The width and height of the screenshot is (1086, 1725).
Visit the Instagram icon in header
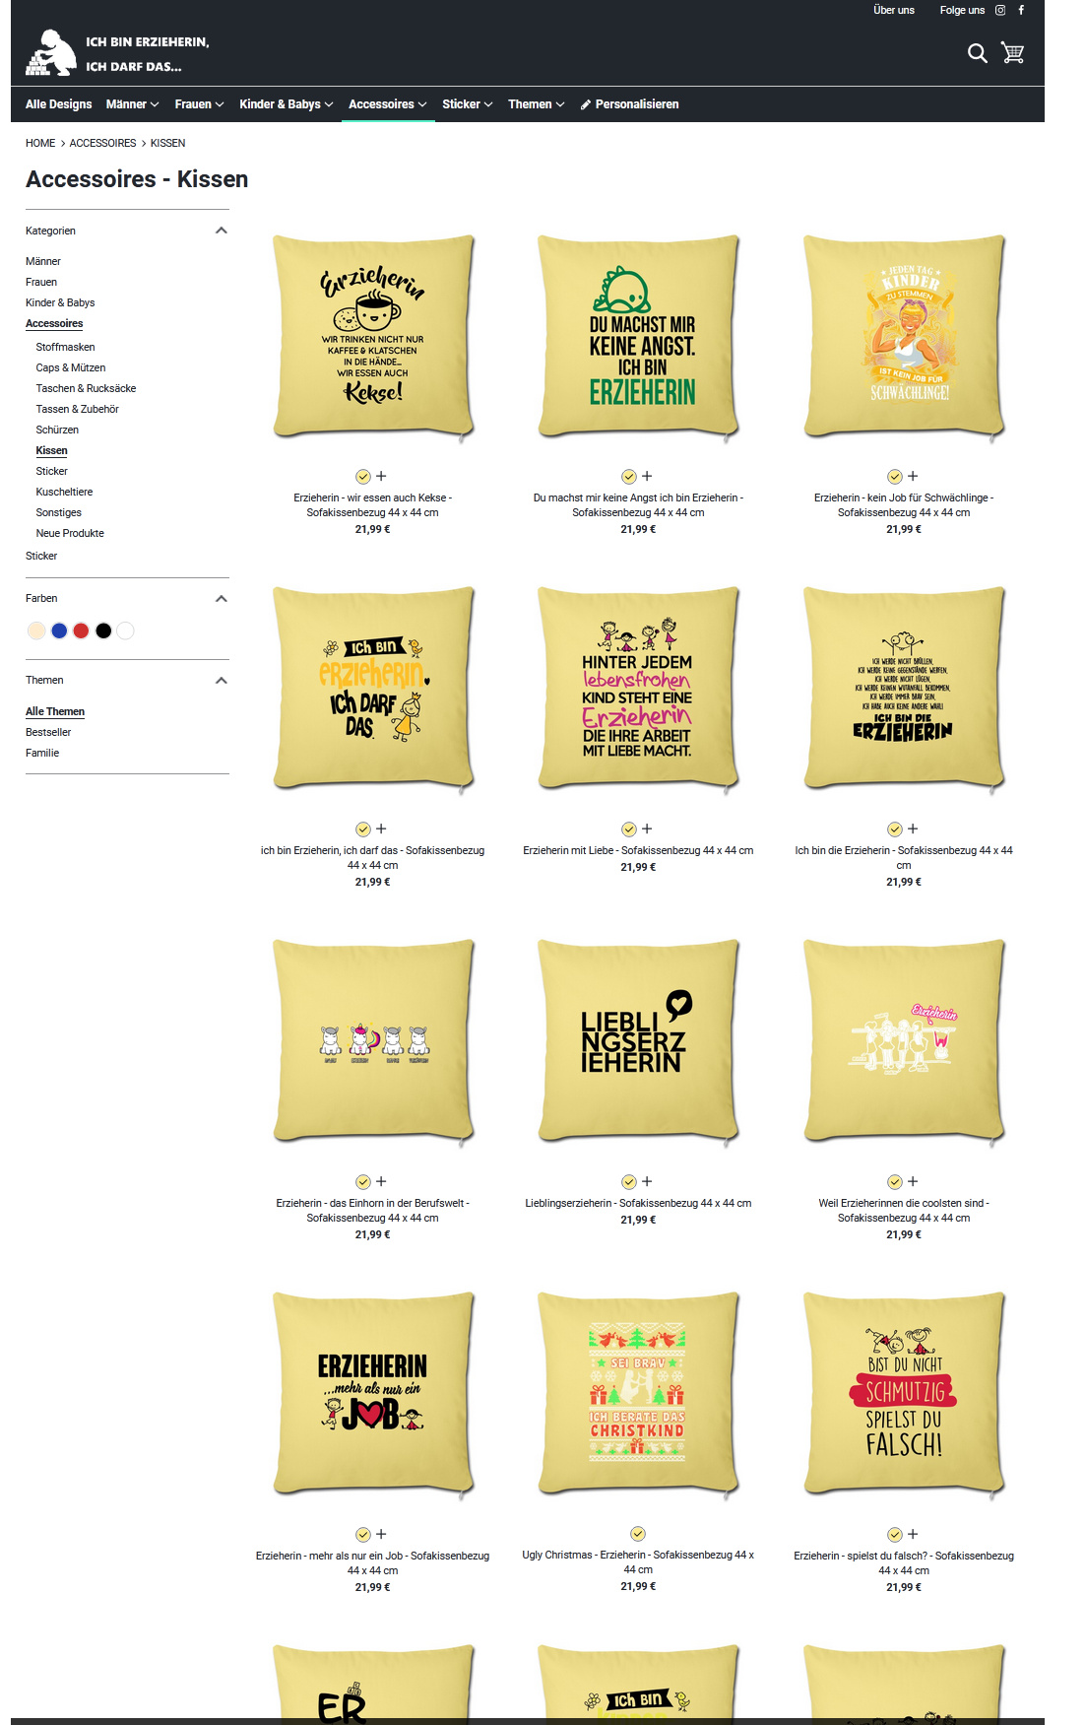point(1000,10)
